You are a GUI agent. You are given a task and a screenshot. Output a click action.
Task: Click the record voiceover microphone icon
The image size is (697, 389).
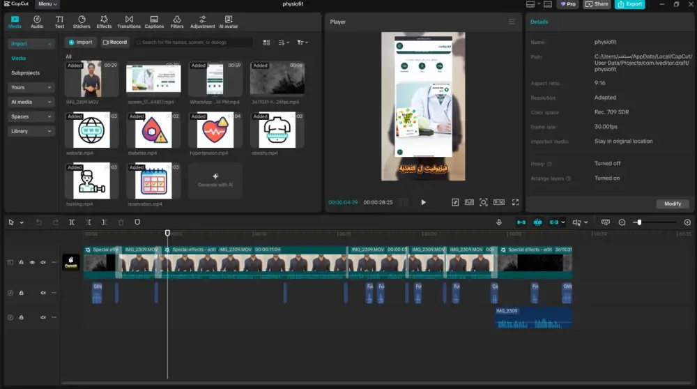499,222
